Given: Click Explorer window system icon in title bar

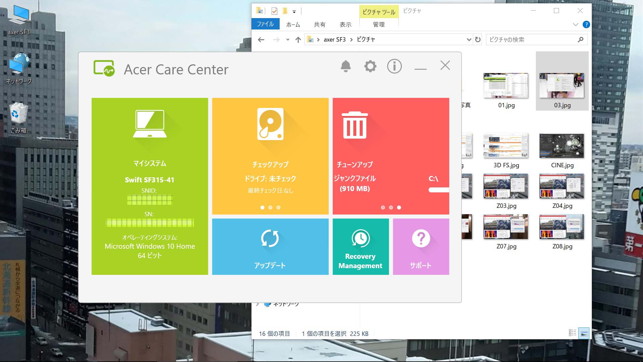Looking at the screenshot, I should [x=260, y=11].
